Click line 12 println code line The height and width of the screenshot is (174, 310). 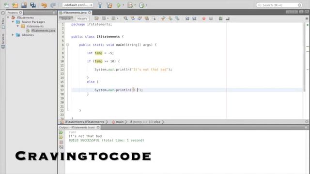click(133, 70)
